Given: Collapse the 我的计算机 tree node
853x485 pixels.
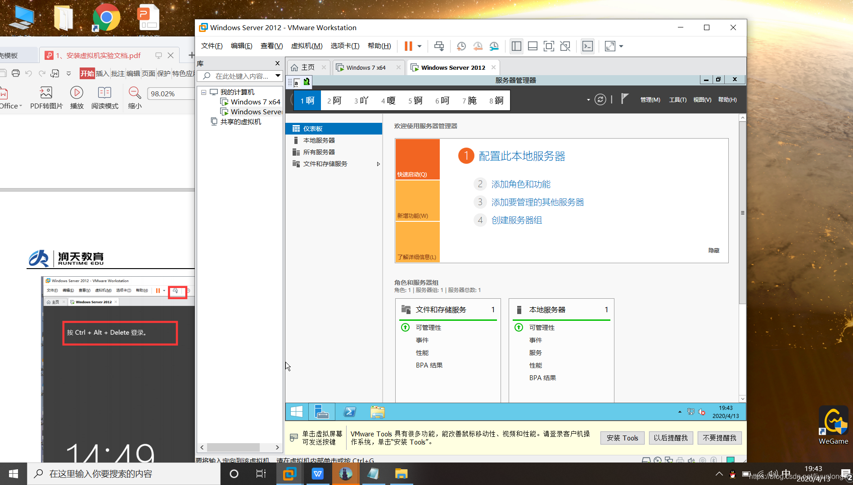Looking at the screenshot, I should (x=203, y=92).
